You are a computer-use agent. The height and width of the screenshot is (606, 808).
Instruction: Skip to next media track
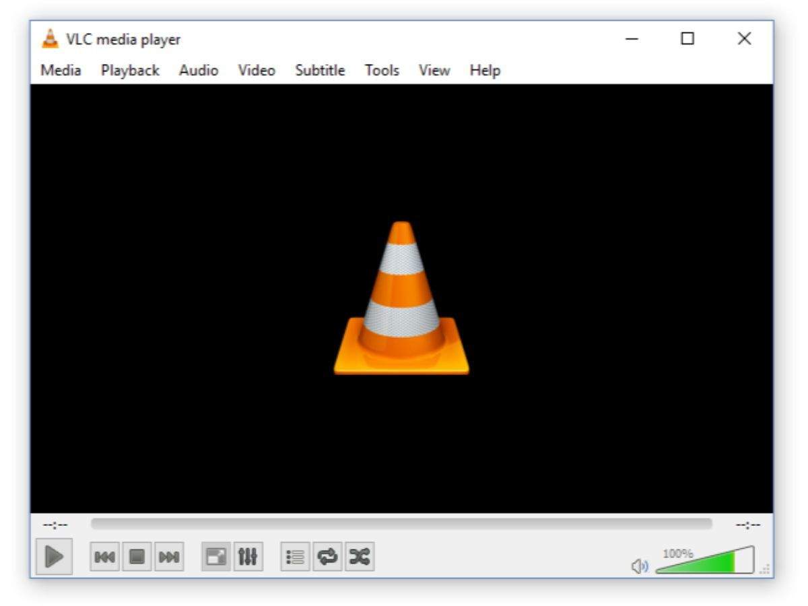pos(169,557)
